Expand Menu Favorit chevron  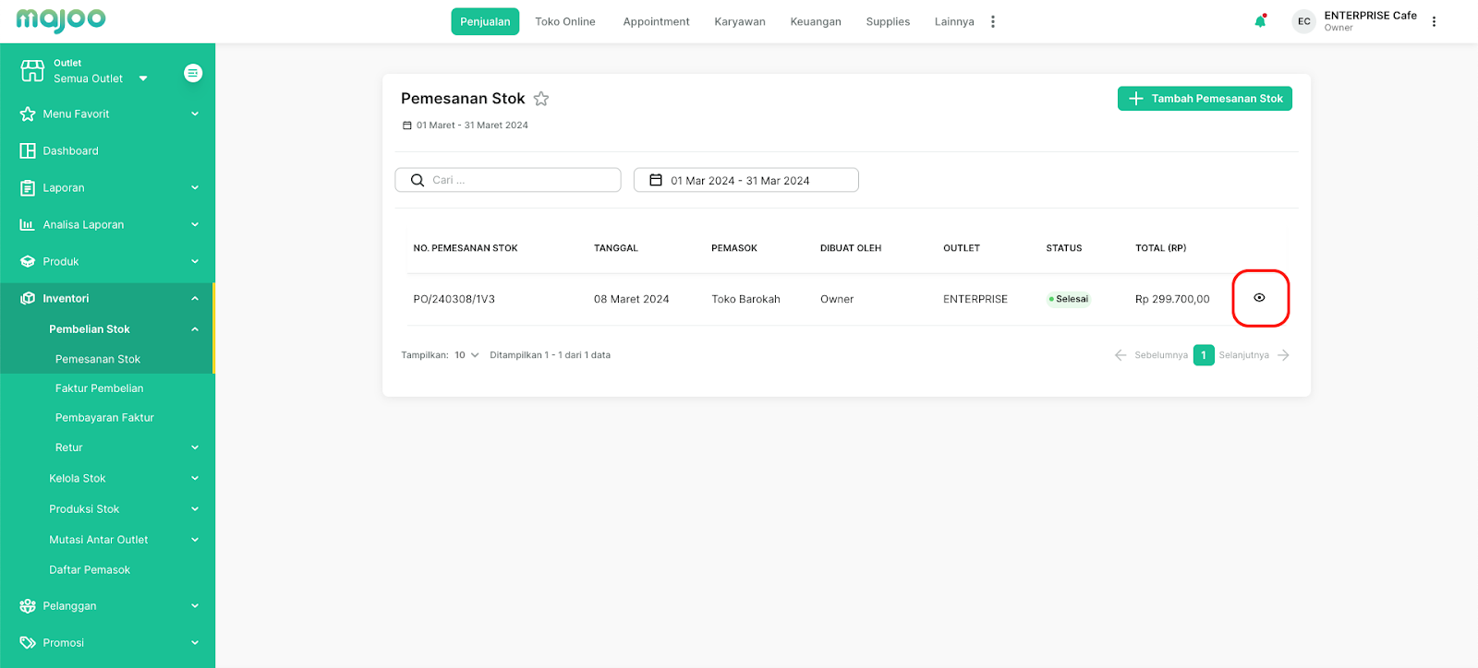pos(195,114)
